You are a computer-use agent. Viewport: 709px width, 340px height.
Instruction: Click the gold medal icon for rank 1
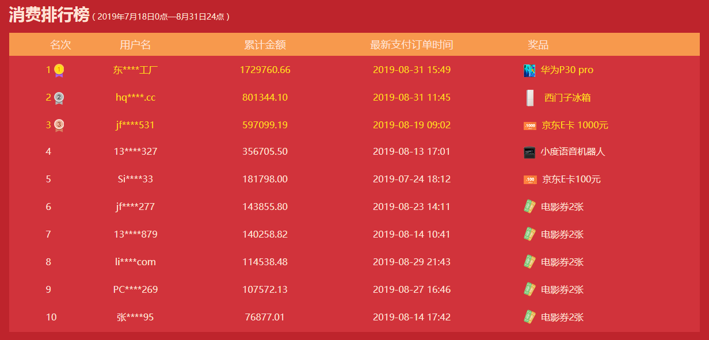click(59, 70)
